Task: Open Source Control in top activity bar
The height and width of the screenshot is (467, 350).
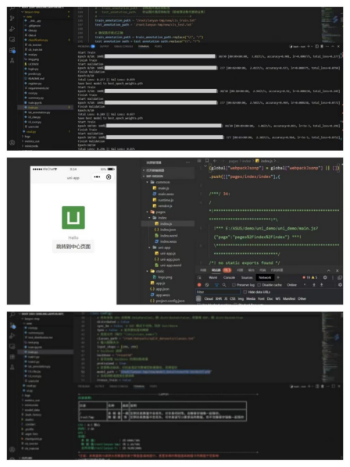Action: 12,19
